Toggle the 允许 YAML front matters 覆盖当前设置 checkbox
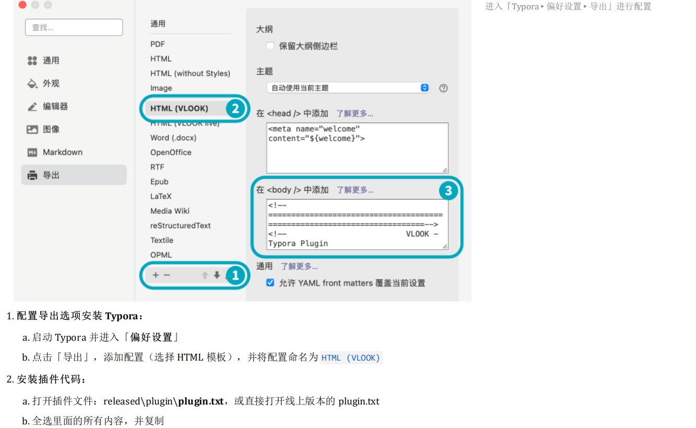This screenshot has width=696, height=428. pyautogui.click(x=270, y=283)
